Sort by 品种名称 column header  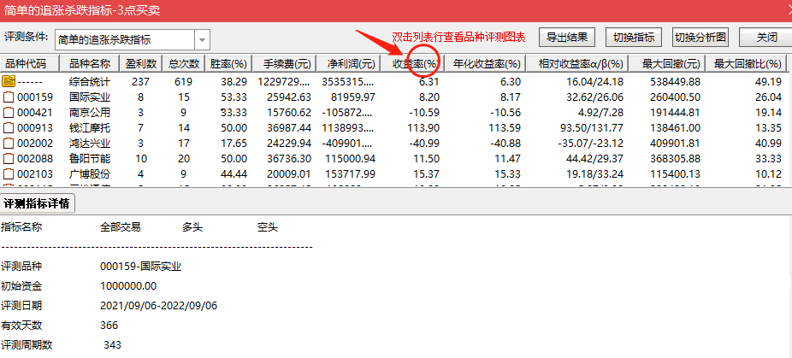90,64
